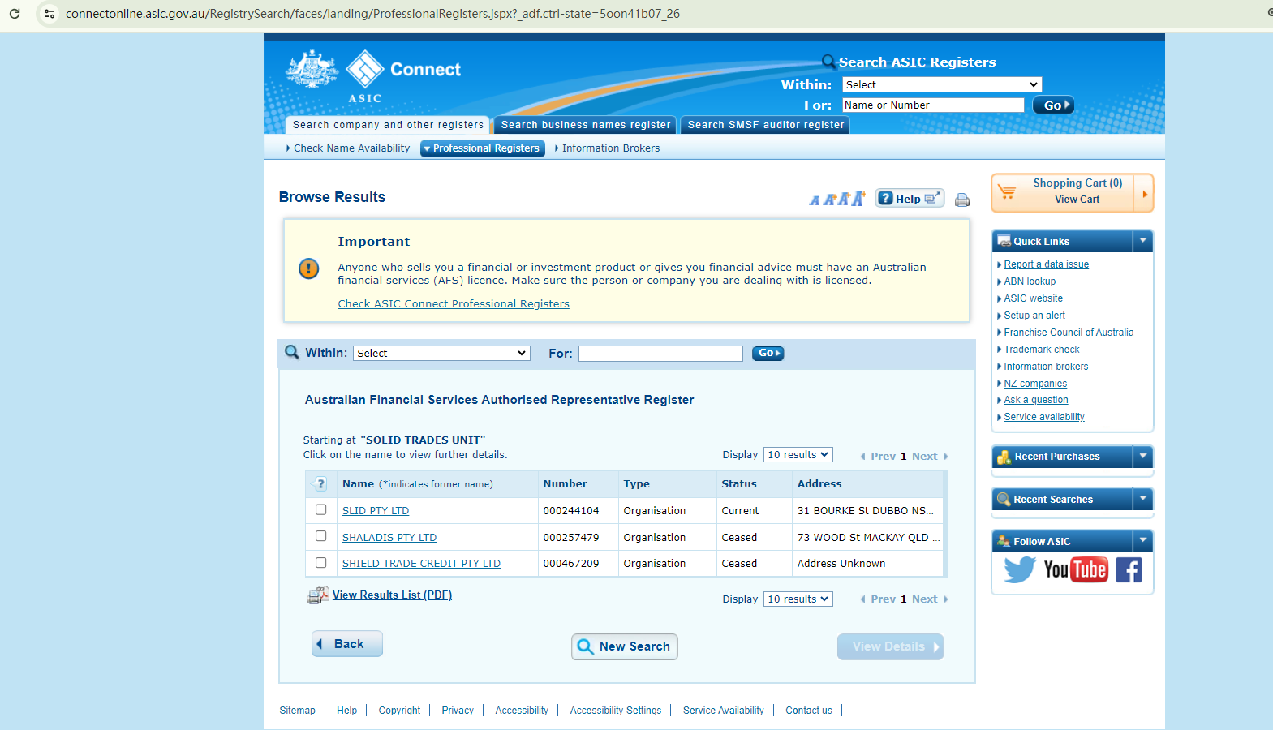Click the shopping cart icon
The height and width of the screenshot is (730, 1273).
pos(1007,192)
